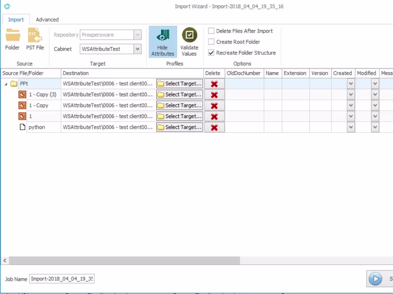Click the Hide Attributes profile icon

click(163, 41)
